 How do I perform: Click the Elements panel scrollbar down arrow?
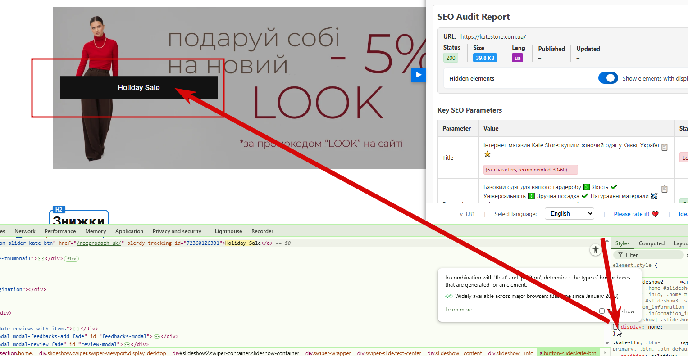click(x=606, y=344)
